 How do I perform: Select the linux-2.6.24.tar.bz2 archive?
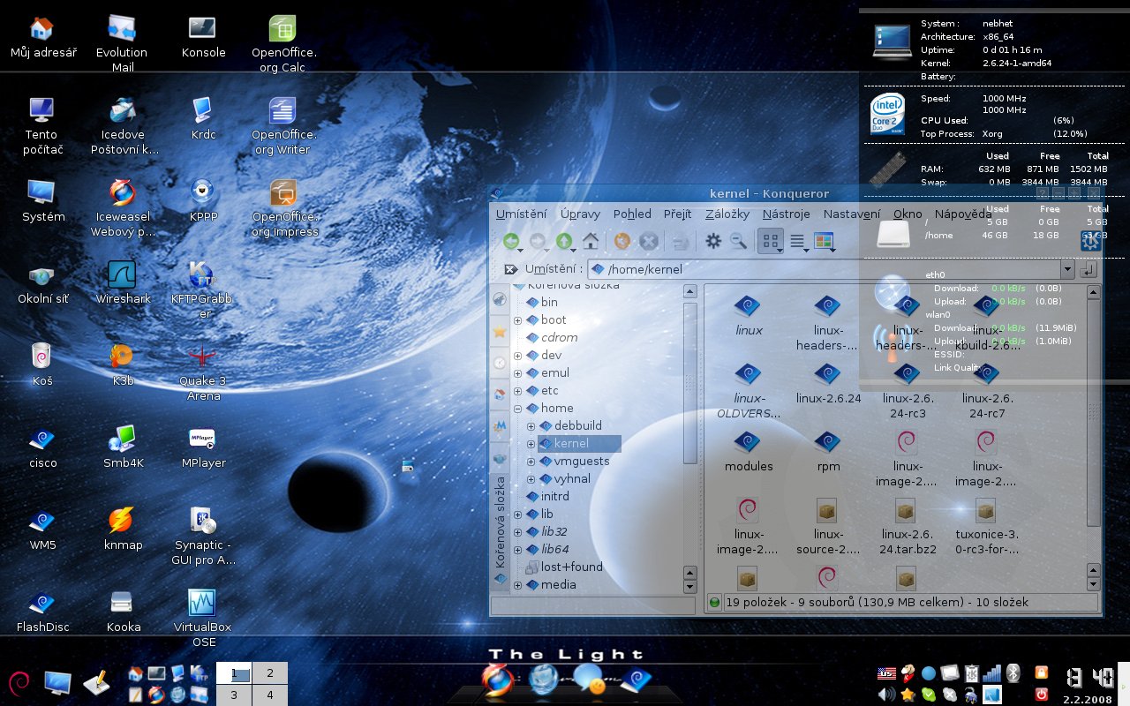(x=907, y=528)
